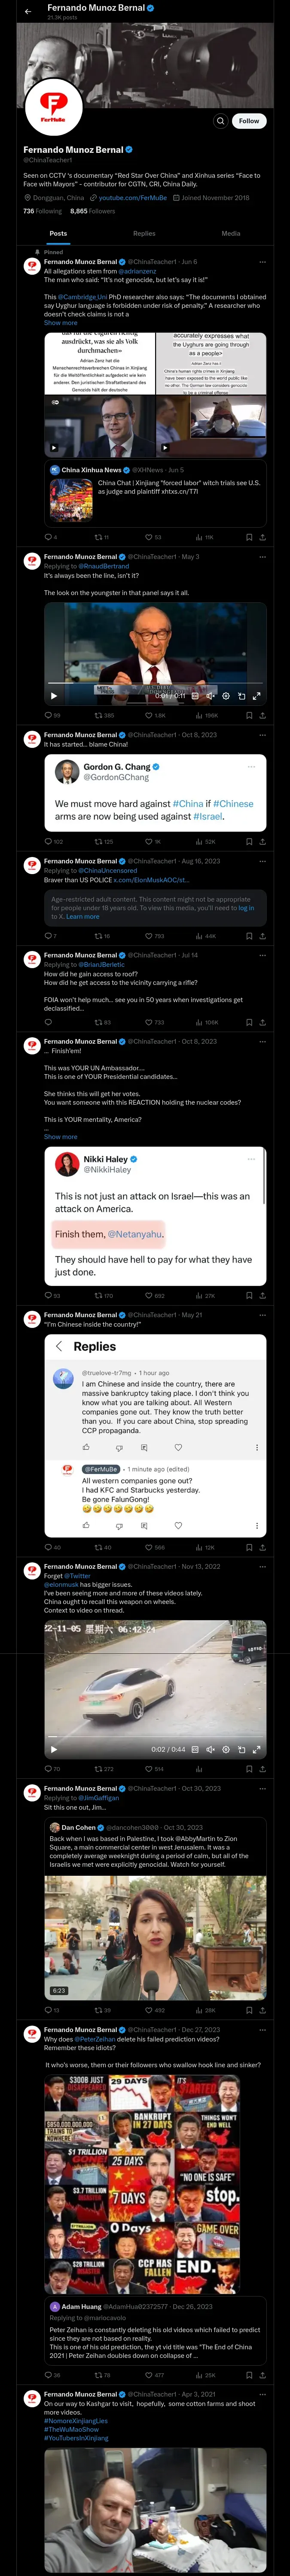
Task: Seek the Tesla video progress bar
Action: pyautogui.click(x=155, y=1738)
